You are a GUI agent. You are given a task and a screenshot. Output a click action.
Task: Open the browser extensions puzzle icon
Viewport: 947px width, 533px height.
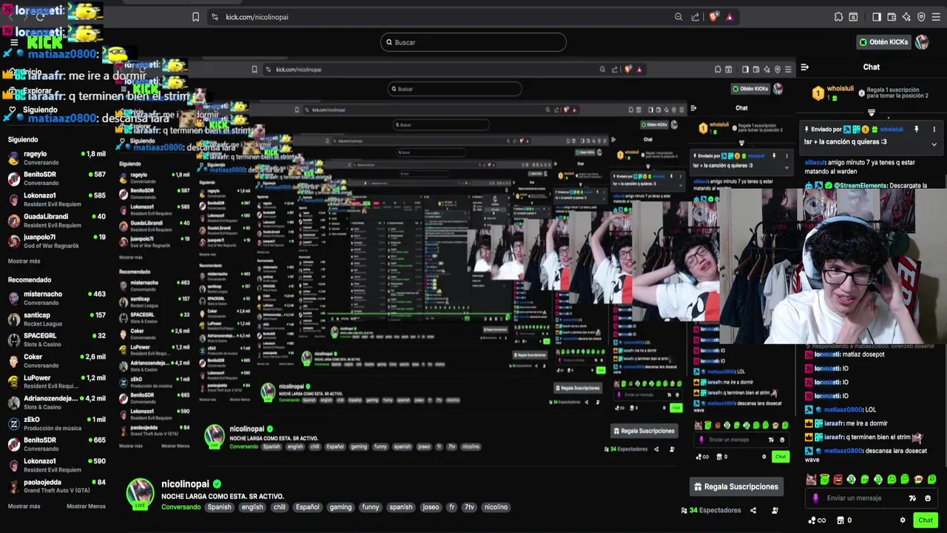(838, 17)
